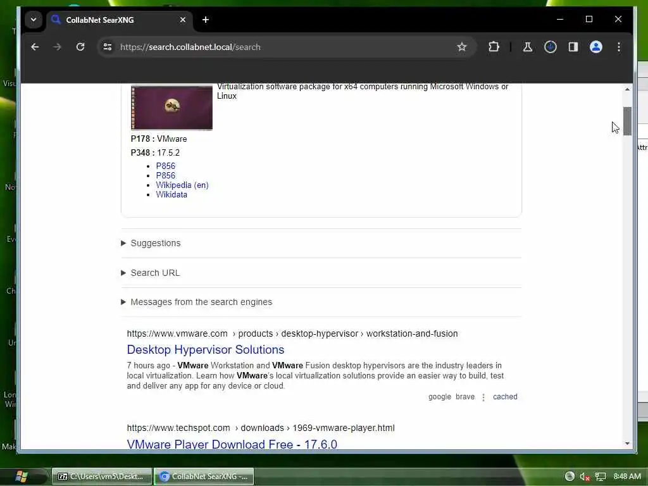
Task: Open the Wikipedia (en) link
Action: point(182,185)
